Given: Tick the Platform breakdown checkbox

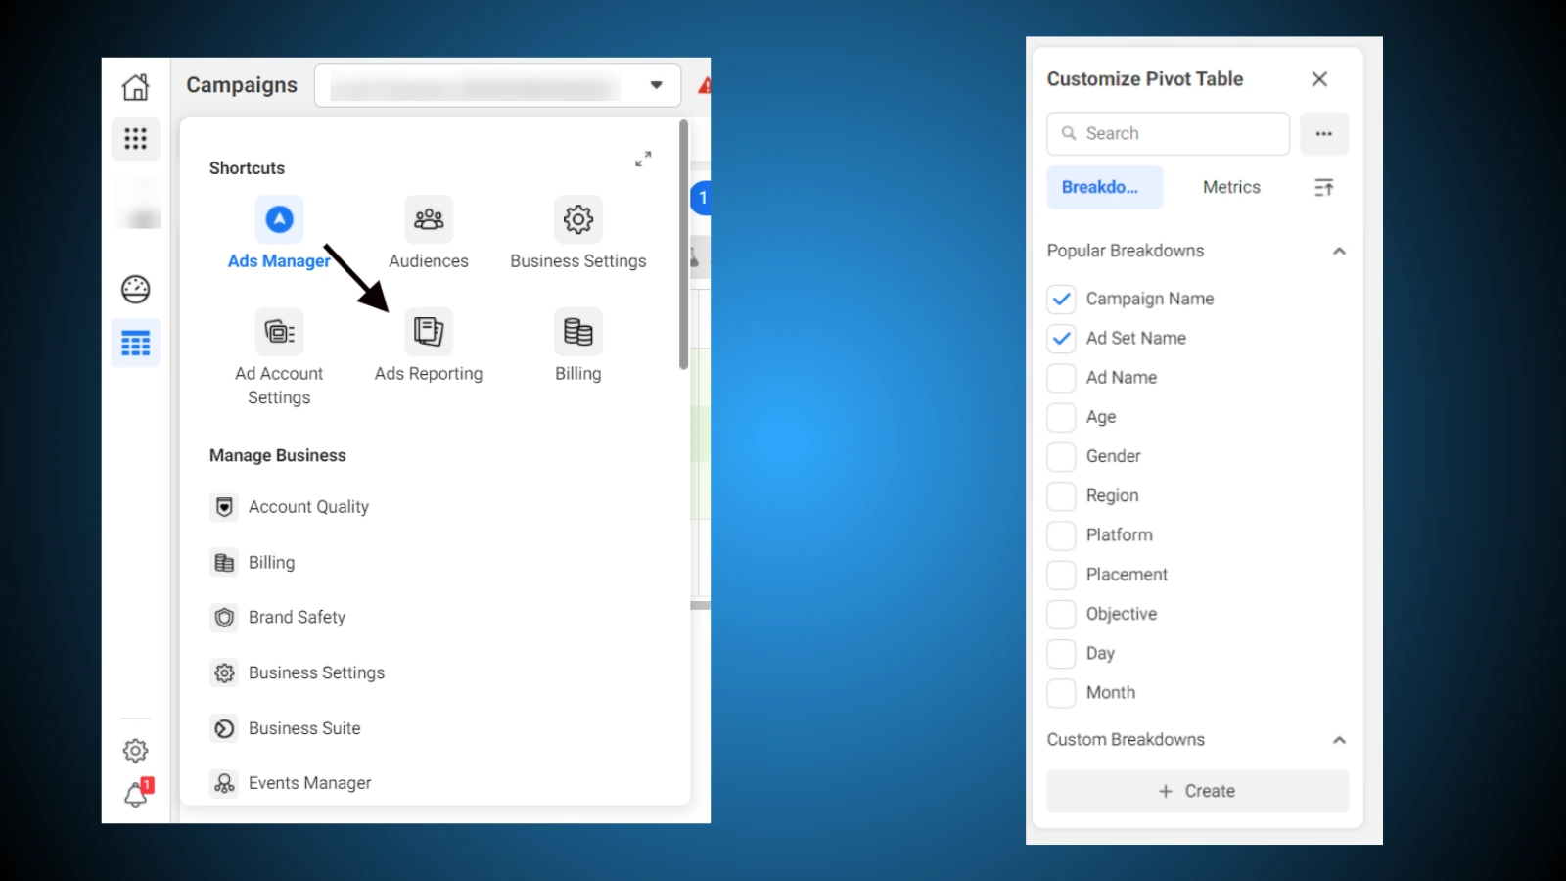Looking at the screenshot, I should (1061, 535).
